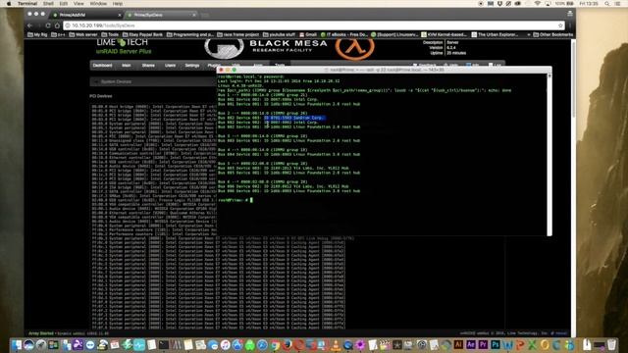Open Spotlight search in menu bar
628x353 pixels.
[607, 4]
